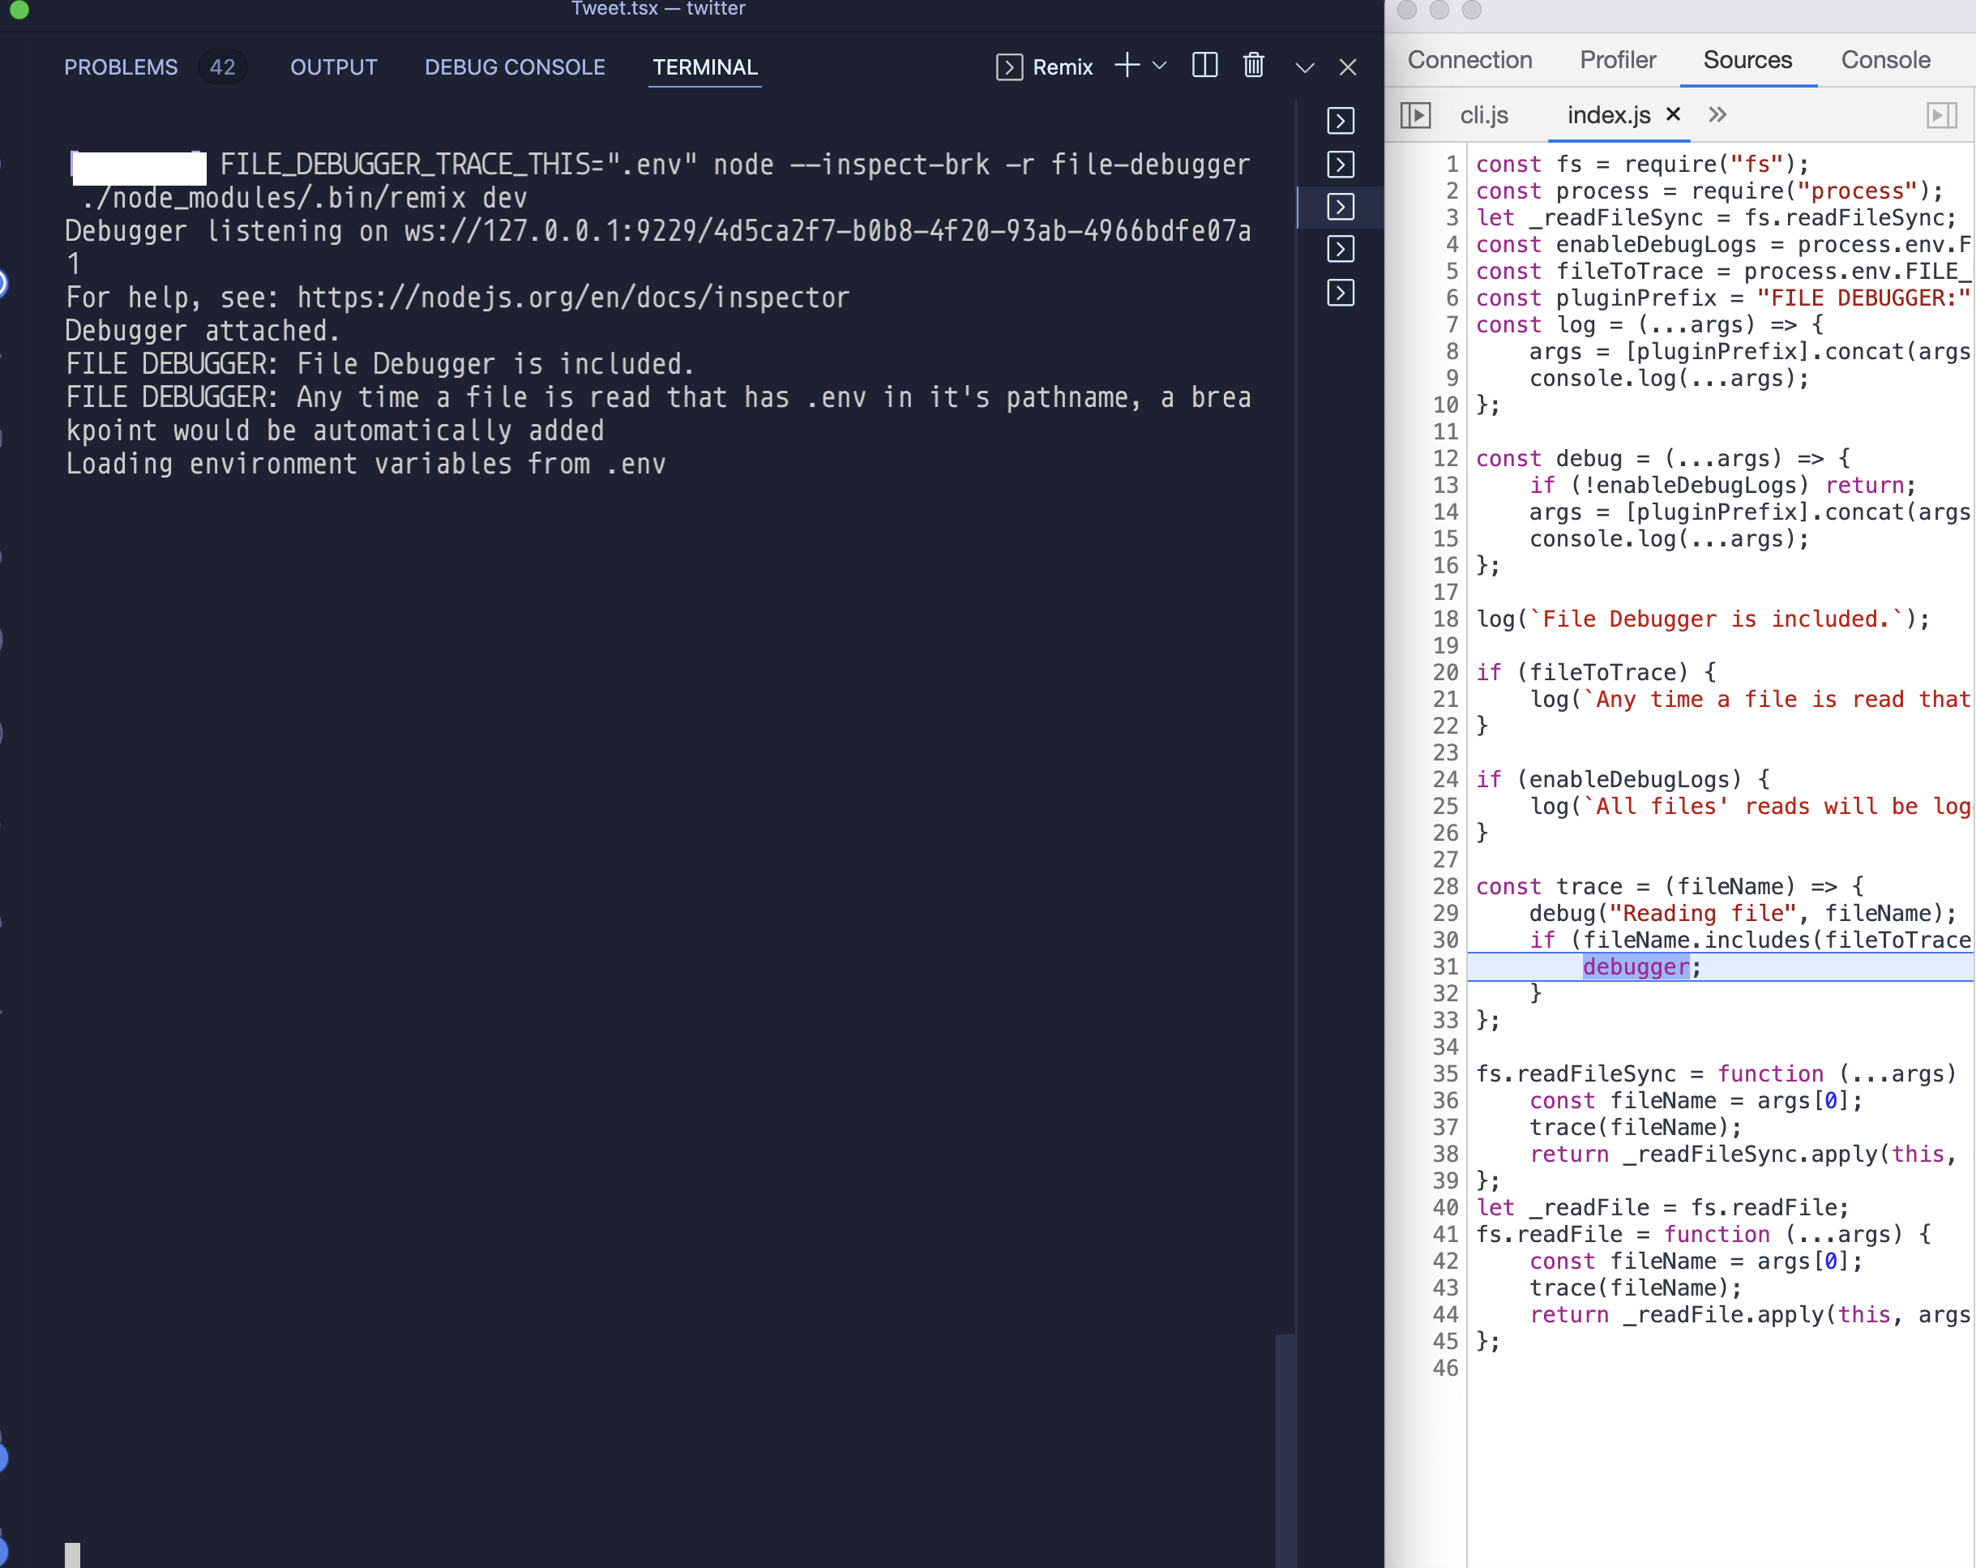
Task: Select the Sources tab in DevTools
Action: click(x=1747, y=61)
